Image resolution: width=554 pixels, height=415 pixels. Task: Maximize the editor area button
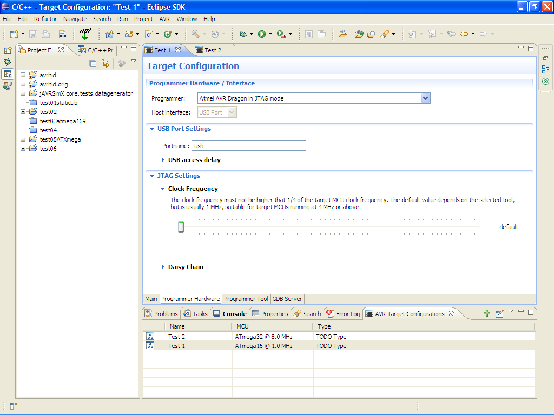[x=531, y=49]
